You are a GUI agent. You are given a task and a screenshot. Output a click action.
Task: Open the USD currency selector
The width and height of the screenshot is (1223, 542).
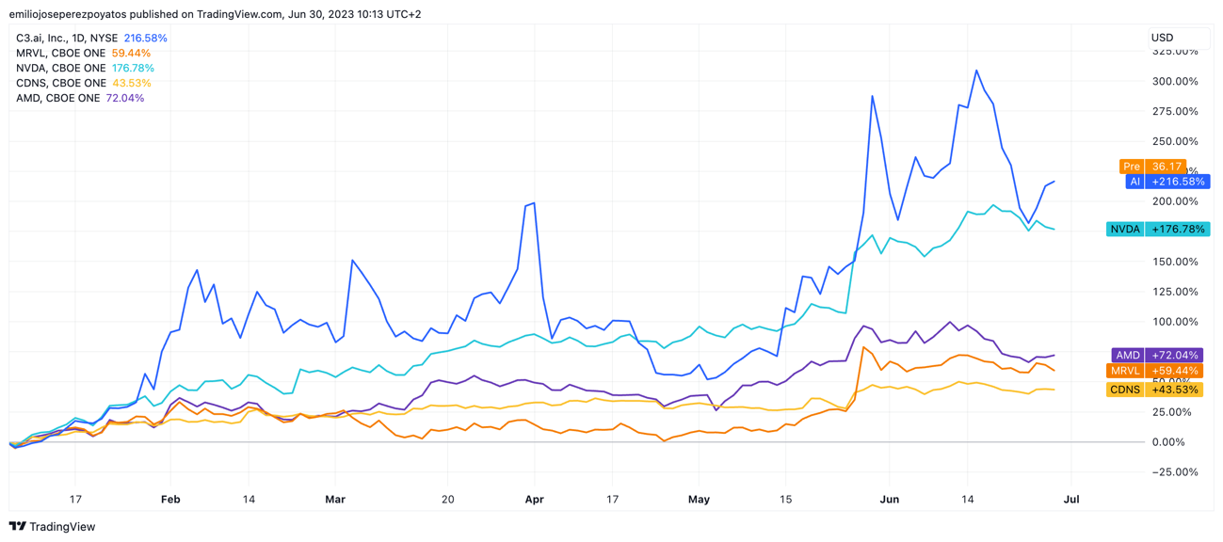(x=1163, y=38)
